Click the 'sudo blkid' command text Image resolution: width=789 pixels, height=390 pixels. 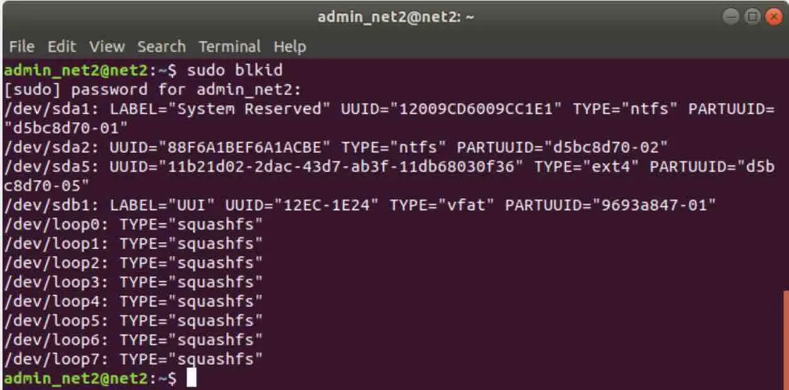[235, 69]
